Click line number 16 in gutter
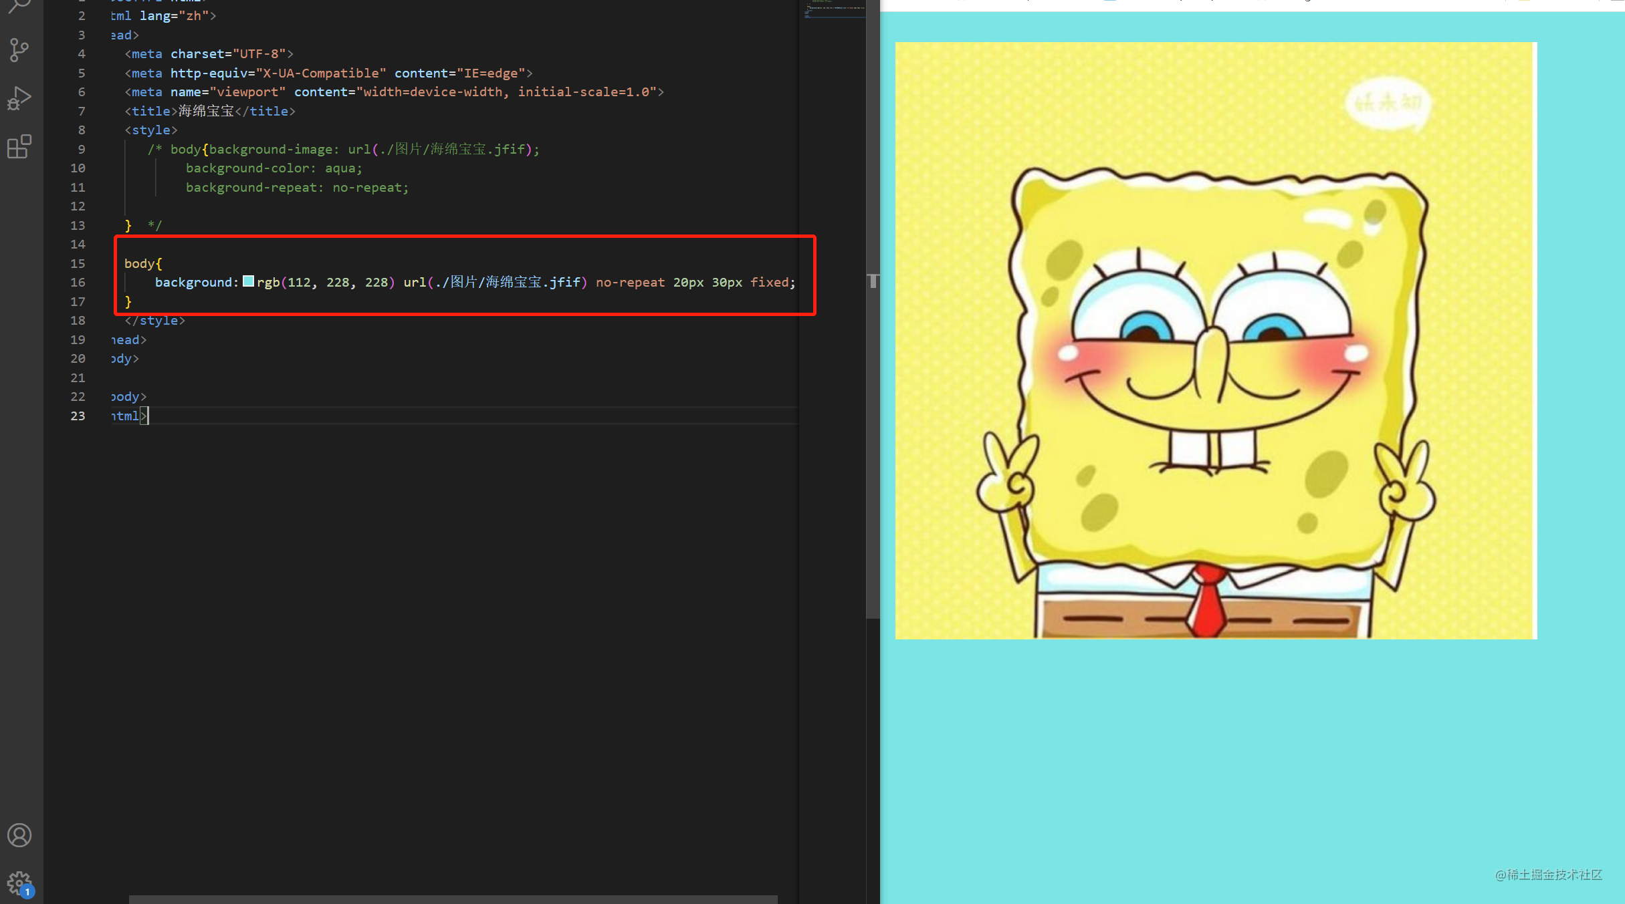Screen dimensions: 1625x904 tap(78, 282)
